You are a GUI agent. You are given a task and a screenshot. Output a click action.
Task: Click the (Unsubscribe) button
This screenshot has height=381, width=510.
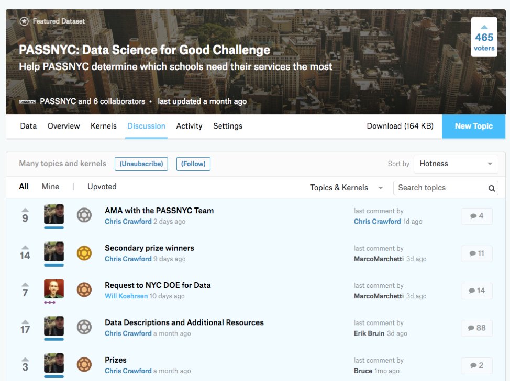pyautogui.click(x=141, y=164)
